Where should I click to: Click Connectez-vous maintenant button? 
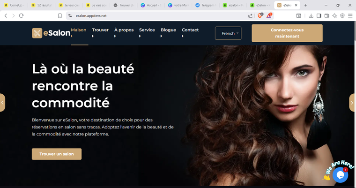(x=287, y=33)
